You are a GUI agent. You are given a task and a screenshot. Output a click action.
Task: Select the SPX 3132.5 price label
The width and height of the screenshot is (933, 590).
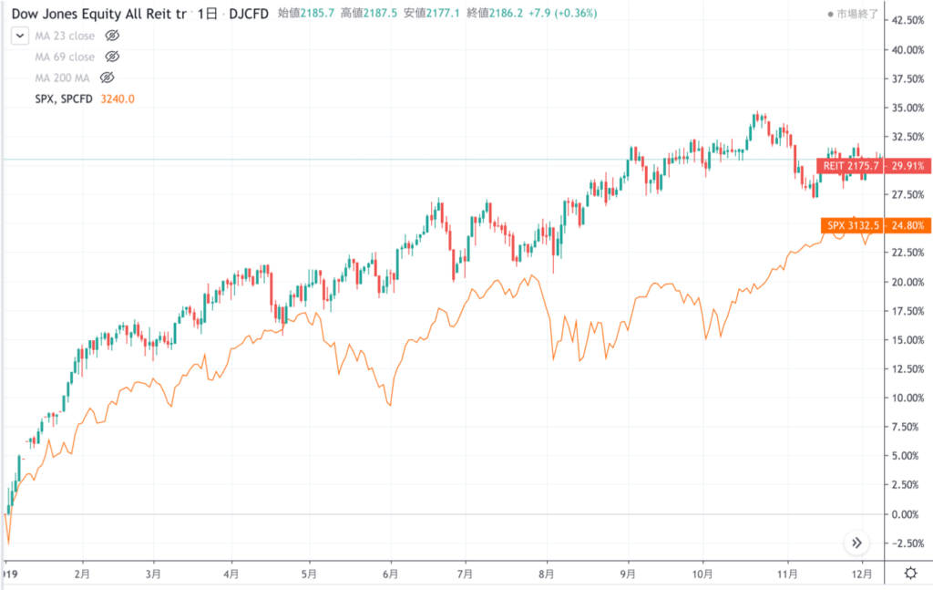click(x=853, y=225)
